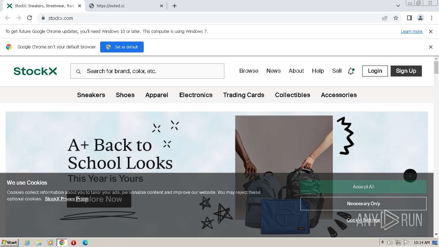Open the Windows Start menu
439x247 pixels.
pyautogui.click(x=10, y=243)
